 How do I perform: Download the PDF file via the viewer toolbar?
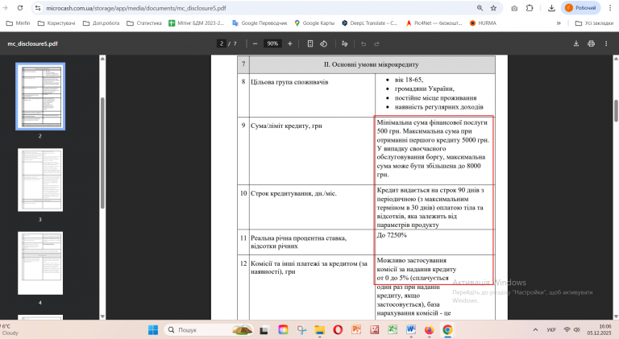[x=576, y=43]
